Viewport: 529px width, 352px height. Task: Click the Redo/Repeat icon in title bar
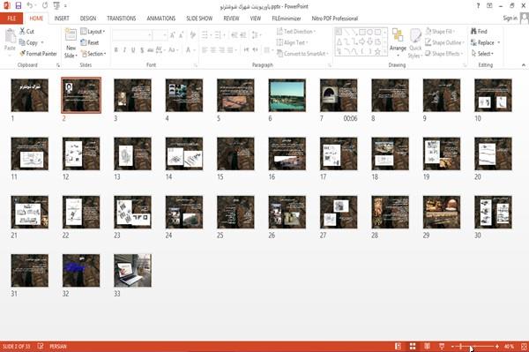click(45, 5)
